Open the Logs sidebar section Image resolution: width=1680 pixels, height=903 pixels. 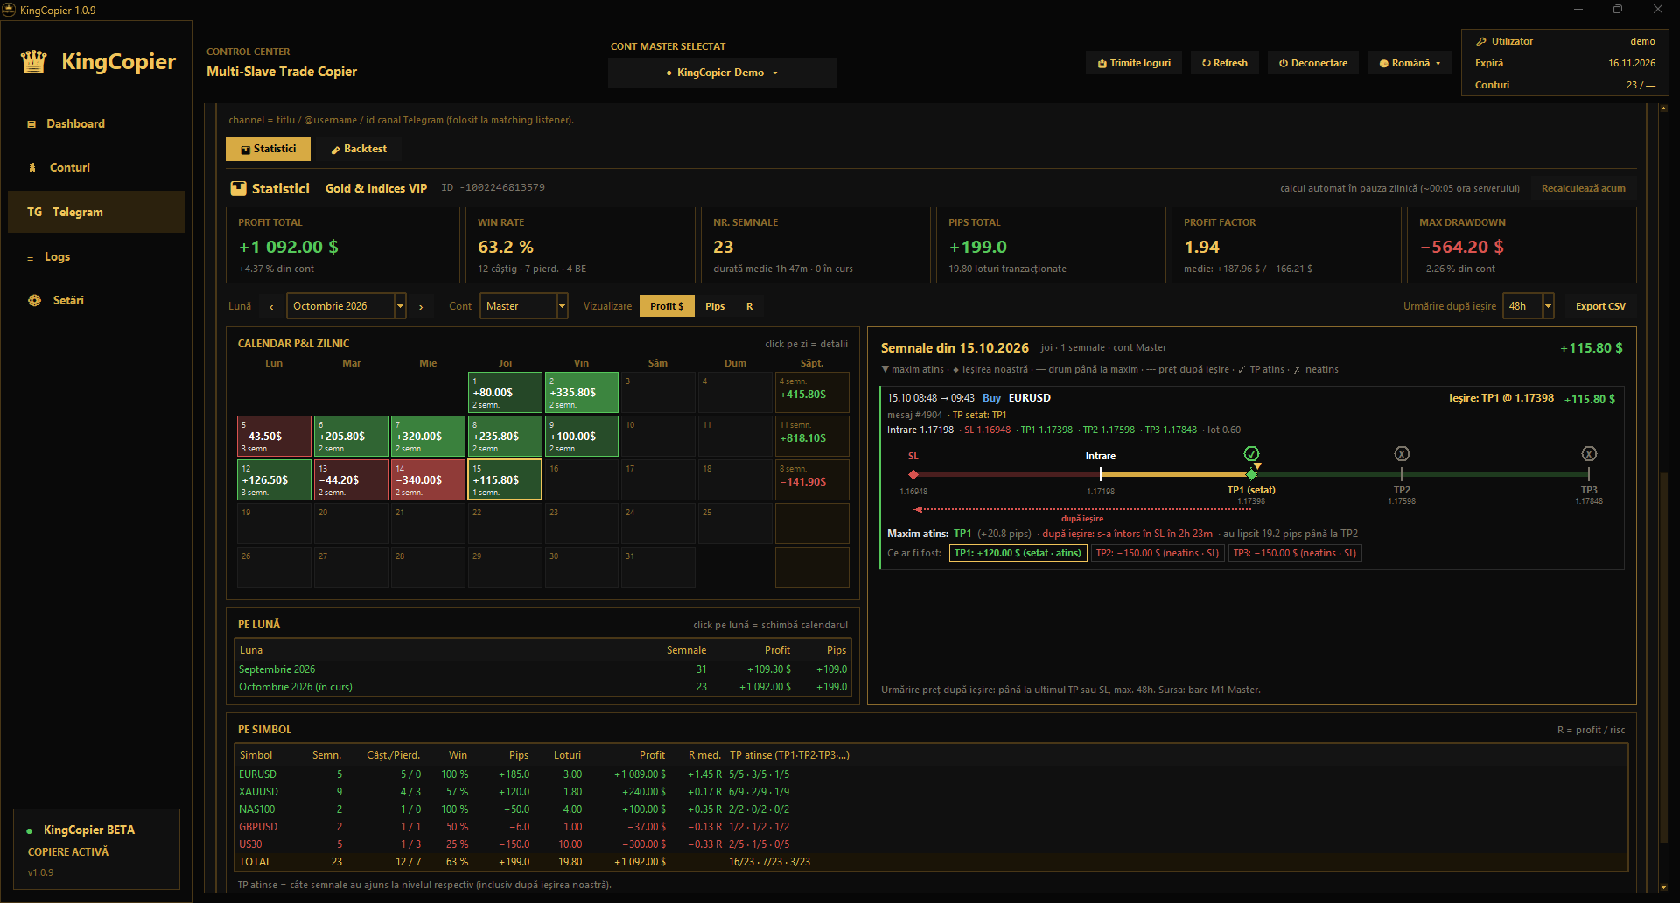tap(96, 256)
